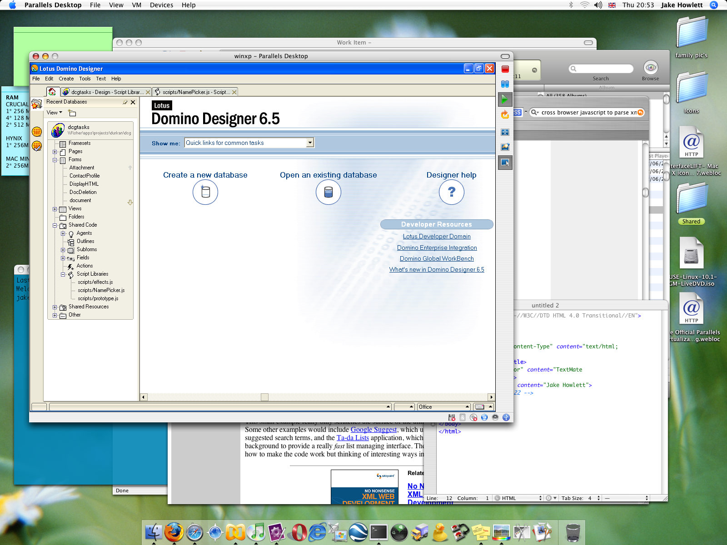The width and height of the screenshot is (727, 545).
Task: Open the Domino Global WorkBench link
Action: [x=437, y=258]
